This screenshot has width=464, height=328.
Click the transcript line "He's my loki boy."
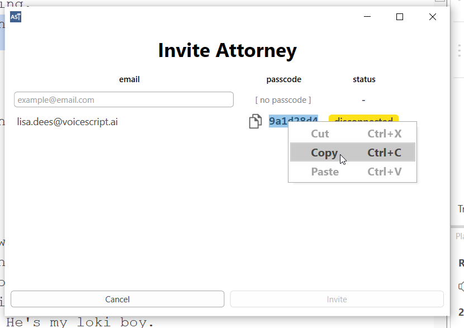(80, 322)
